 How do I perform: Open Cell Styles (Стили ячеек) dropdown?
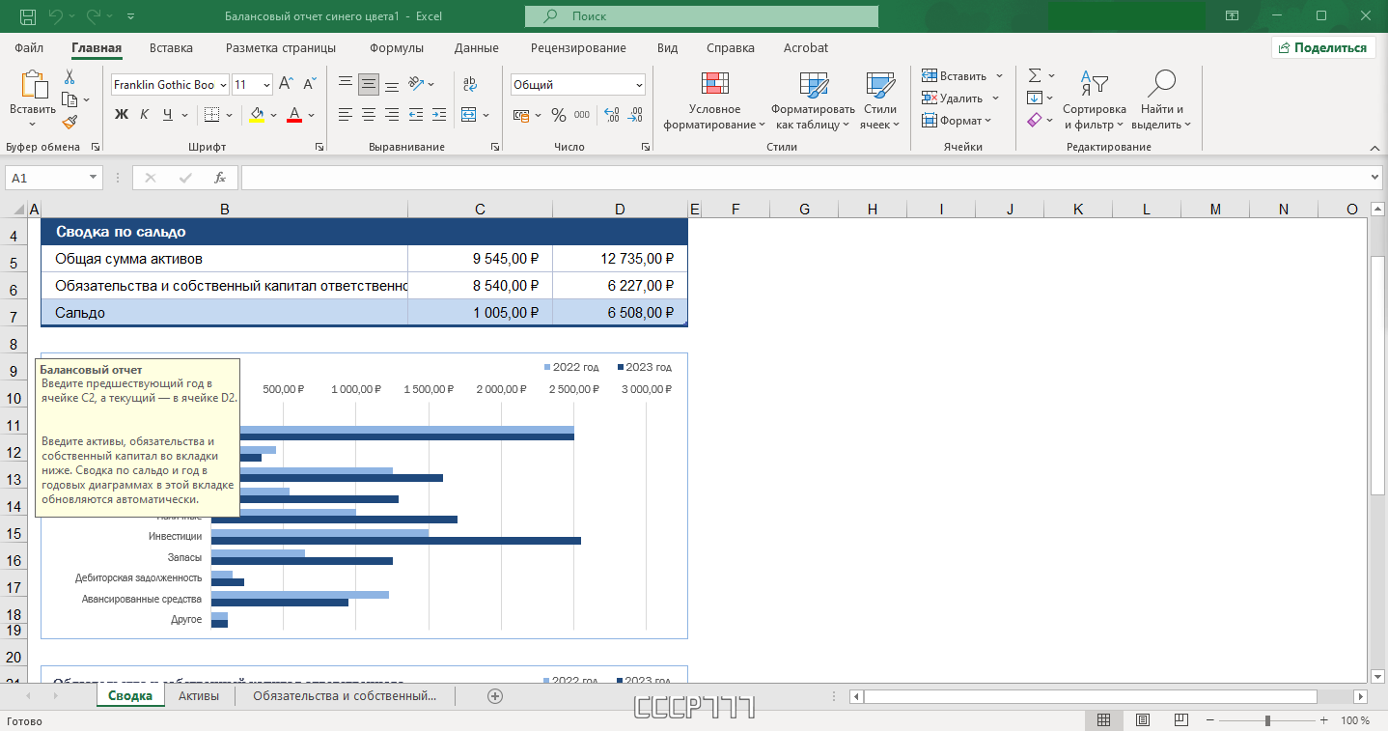[880, 100]
